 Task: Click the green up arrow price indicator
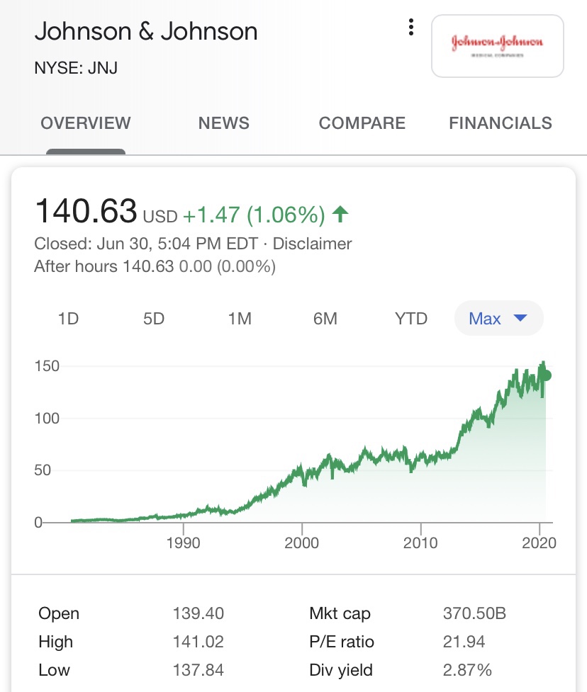[x=340, y=213]
